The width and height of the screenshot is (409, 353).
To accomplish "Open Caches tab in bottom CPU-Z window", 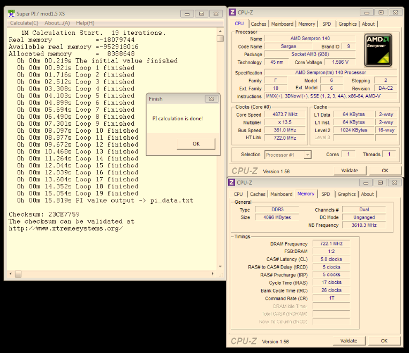I will pos(257,194).
